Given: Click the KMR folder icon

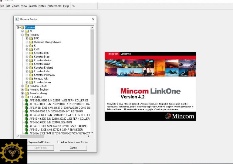Looking at the screenshot, I should (31, 49).
